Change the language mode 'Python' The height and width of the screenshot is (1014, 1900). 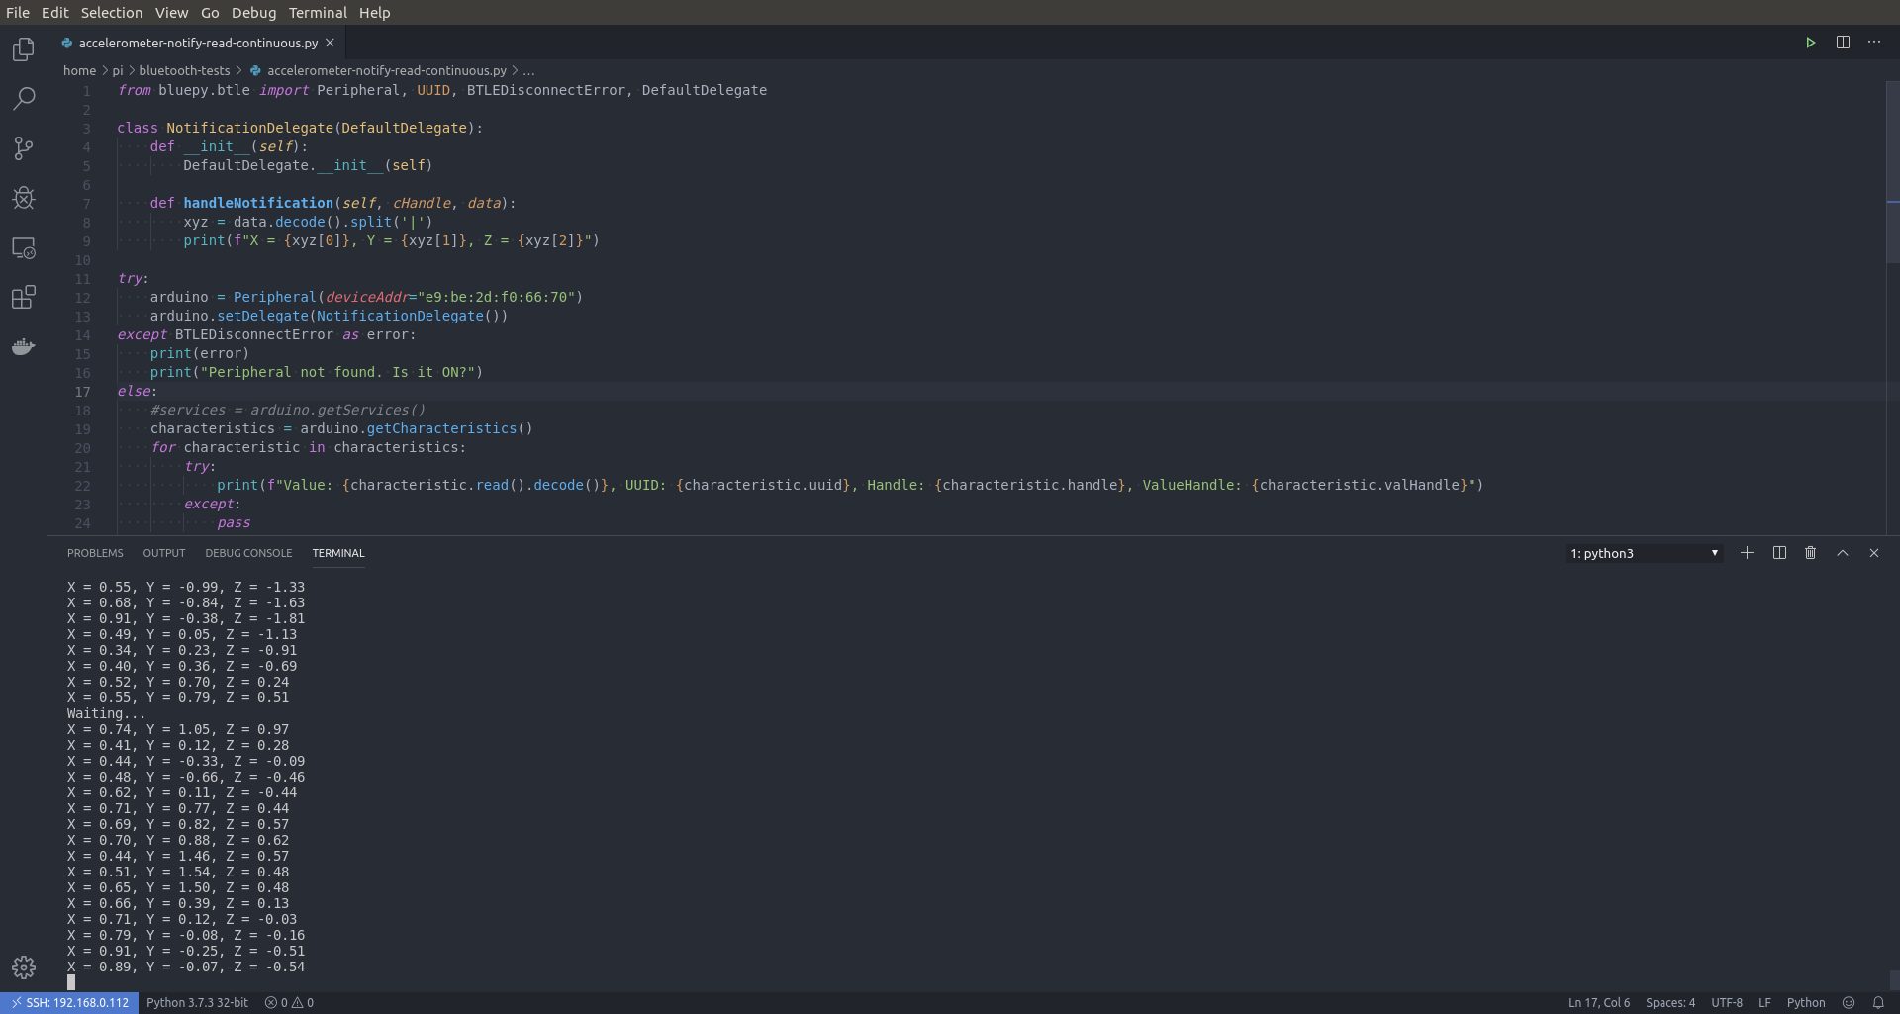tap(1806, 1002)
